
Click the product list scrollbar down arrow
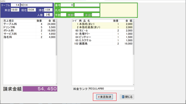pyautogui.click(x=133, y=85)
